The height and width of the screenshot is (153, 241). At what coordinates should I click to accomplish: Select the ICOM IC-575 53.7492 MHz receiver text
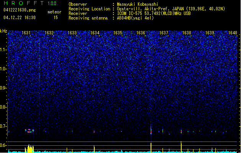(x=154, y=13)
